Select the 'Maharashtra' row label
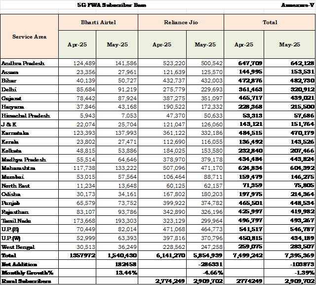Screen dimensions: 316x285 point(18,168)
